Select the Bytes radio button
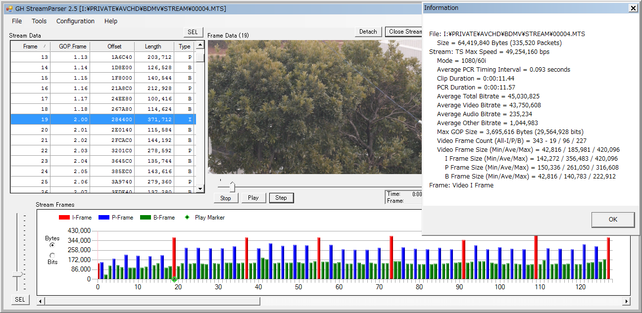The height and width of the screenshot is (313, 642). pos(52,245)
